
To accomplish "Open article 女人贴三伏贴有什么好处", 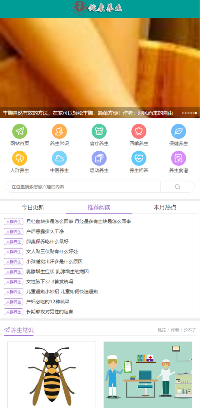I will point(52,252).
